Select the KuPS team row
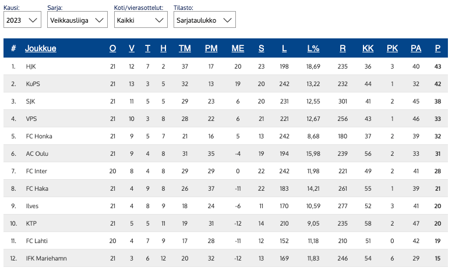Viewport: 452px width, 271px height. (x=33, y=84)
